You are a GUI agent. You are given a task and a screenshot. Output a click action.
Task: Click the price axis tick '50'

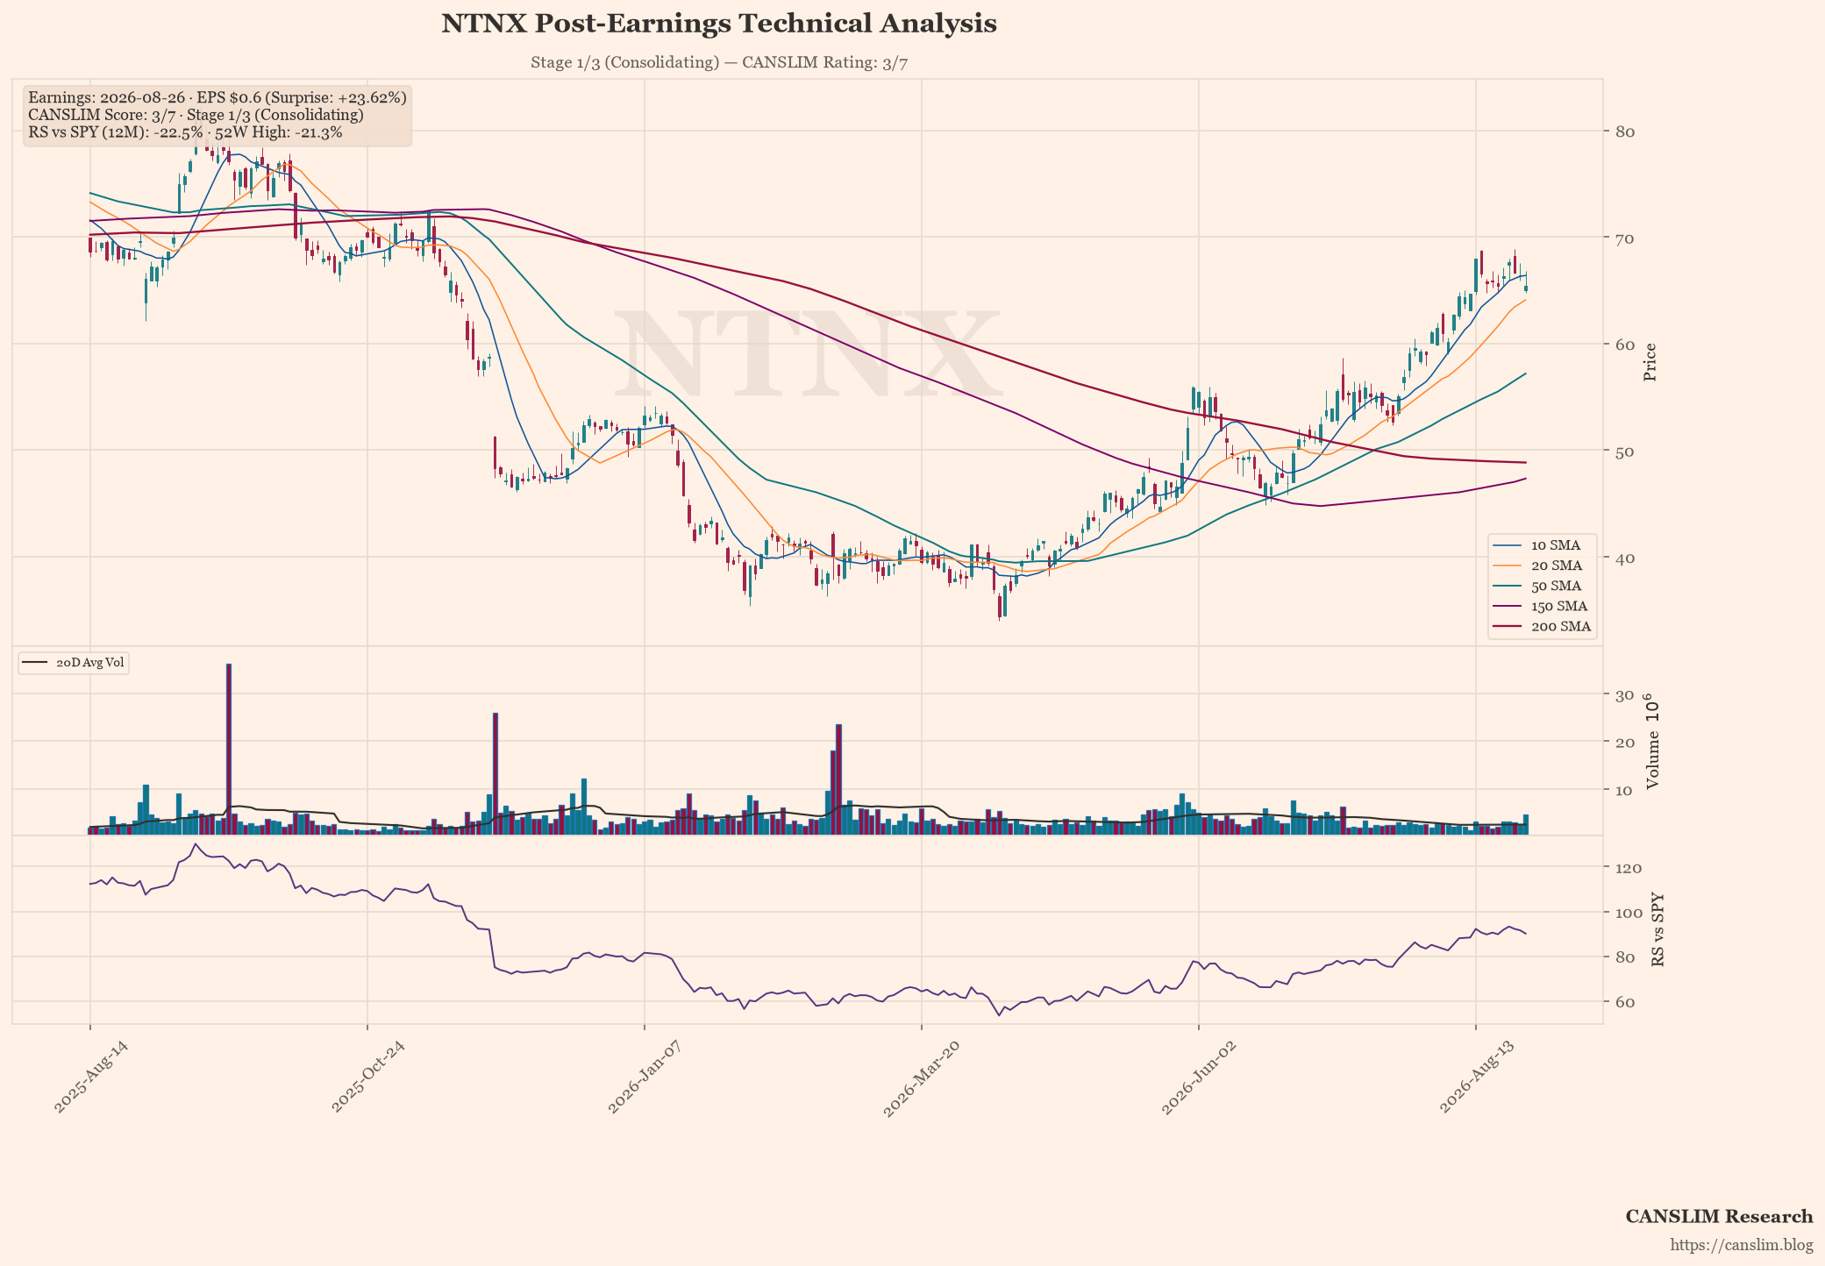pyautogui.click(x=1624, y=451)
